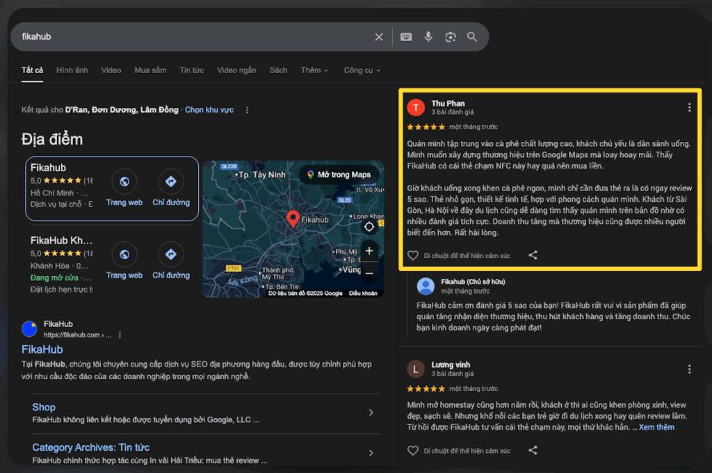This screenshot has width=712, height=473.
Task: Click Xem thêm on Lương vinh's review
Action: [656, 427]
